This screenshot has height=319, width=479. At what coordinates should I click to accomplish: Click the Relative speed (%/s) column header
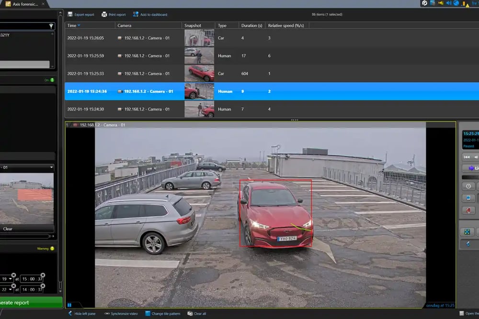286,26
